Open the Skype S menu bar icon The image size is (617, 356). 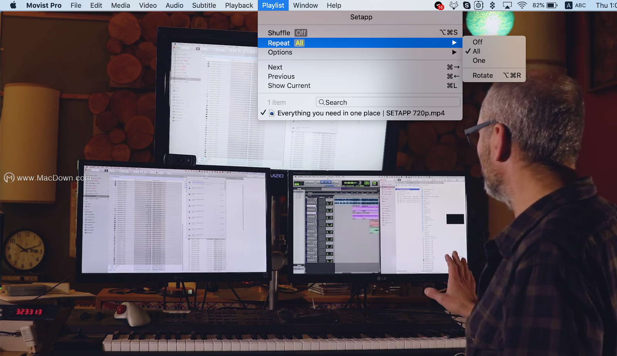[467, 5]
